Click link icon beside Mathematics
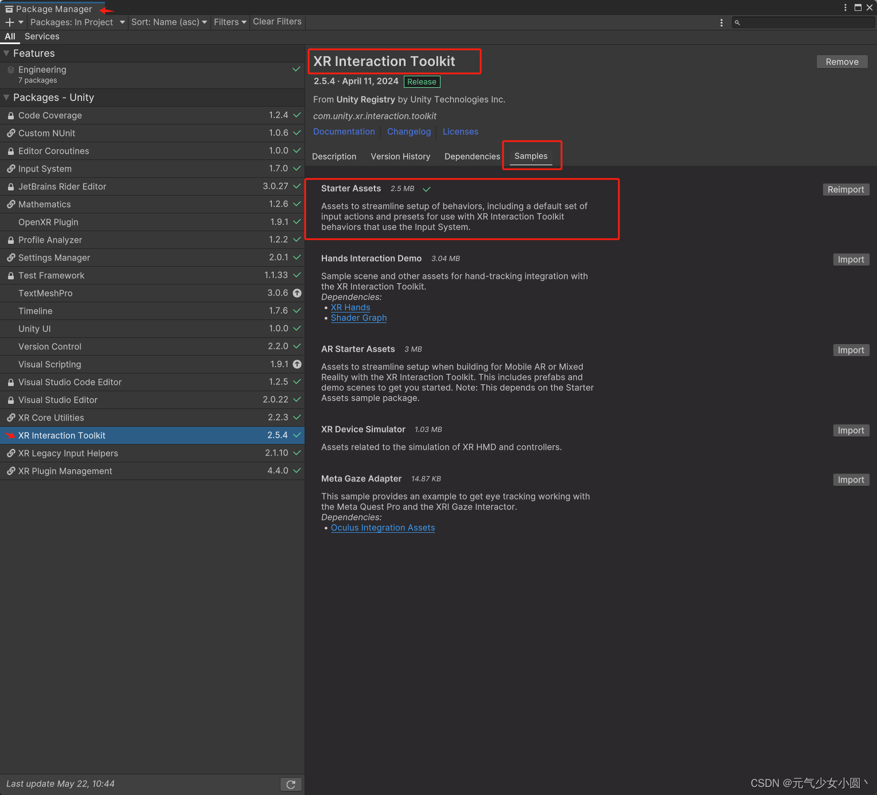This screenshot has height=795, width=877. 11,204
